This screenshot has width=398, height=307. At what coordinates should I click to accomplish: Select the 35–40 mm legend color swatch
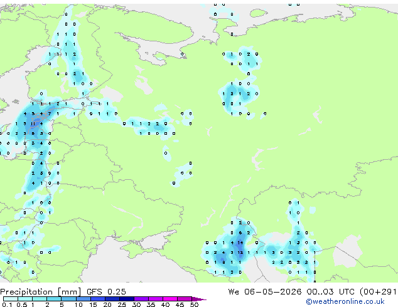155,299
